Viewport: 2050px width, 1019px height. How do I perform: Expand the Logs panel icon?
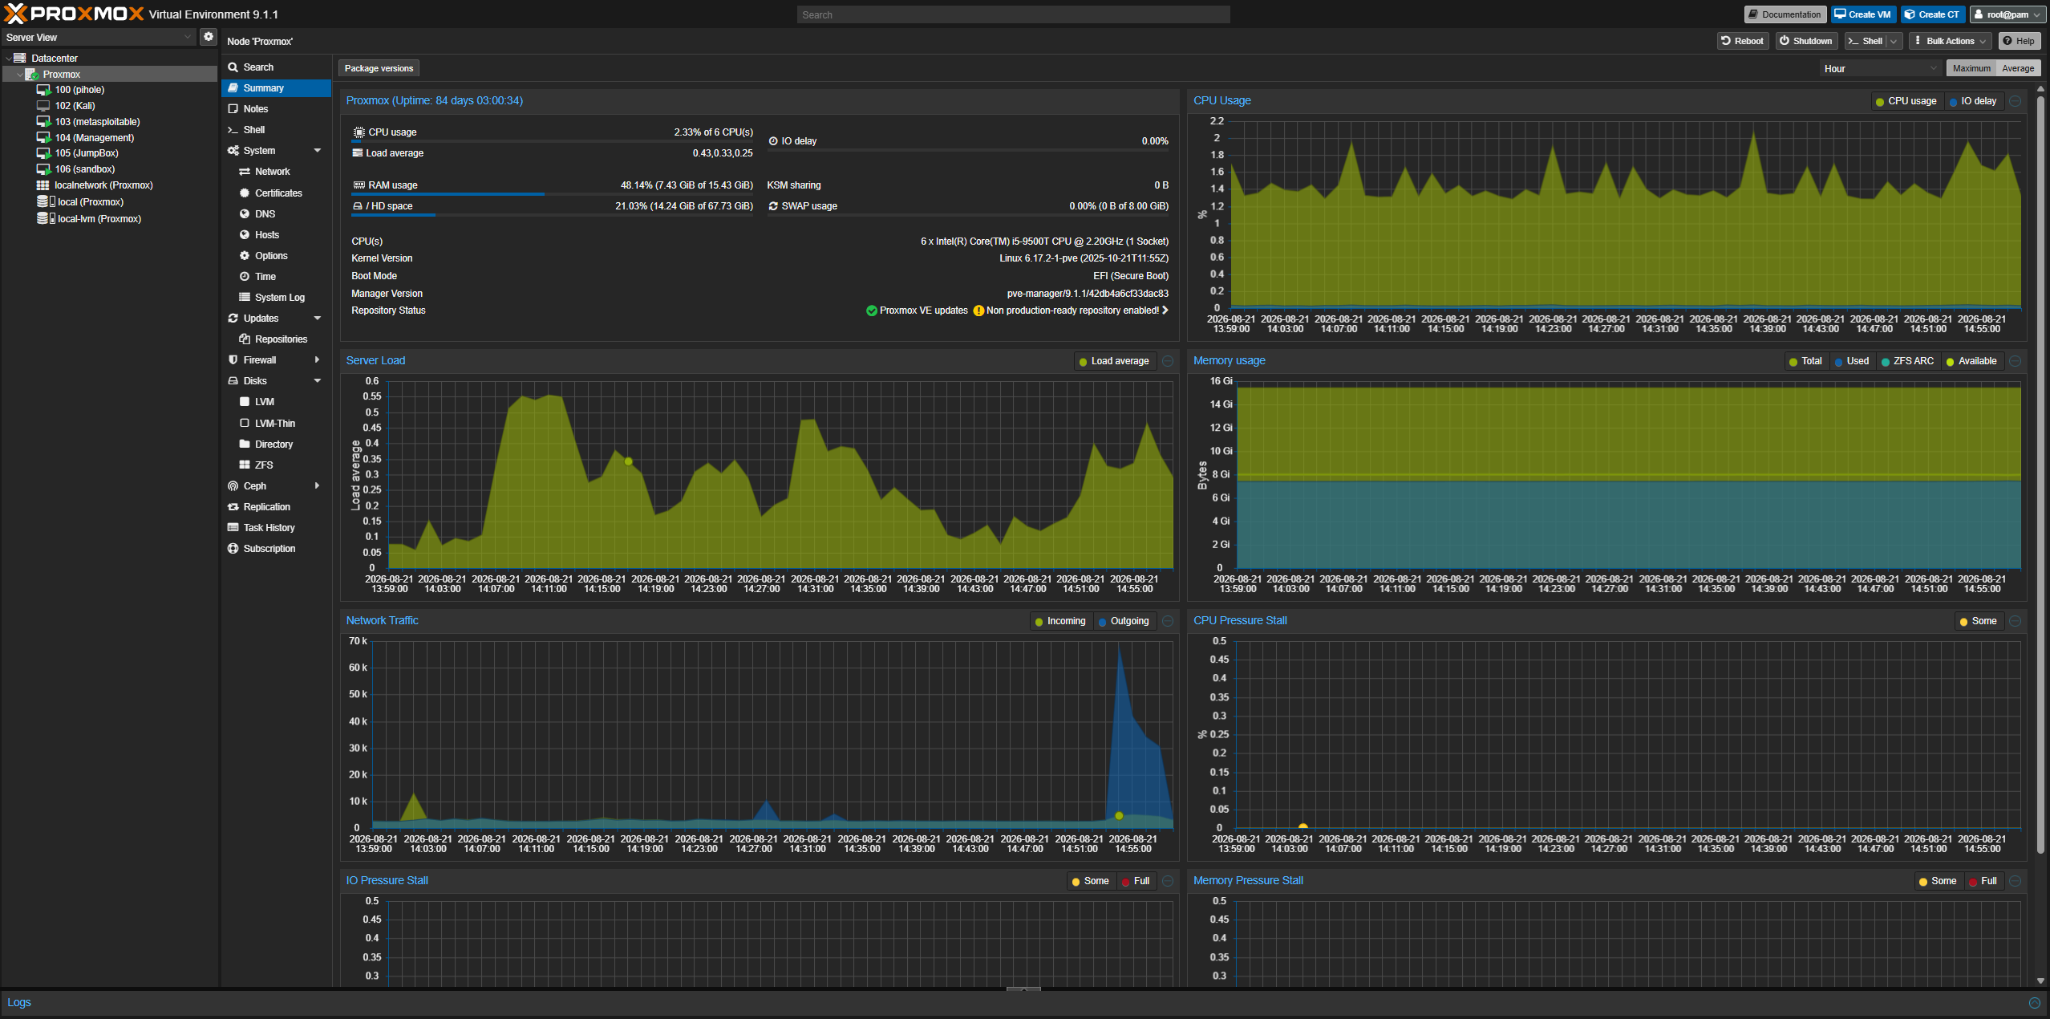(x=2034, y=1003)
